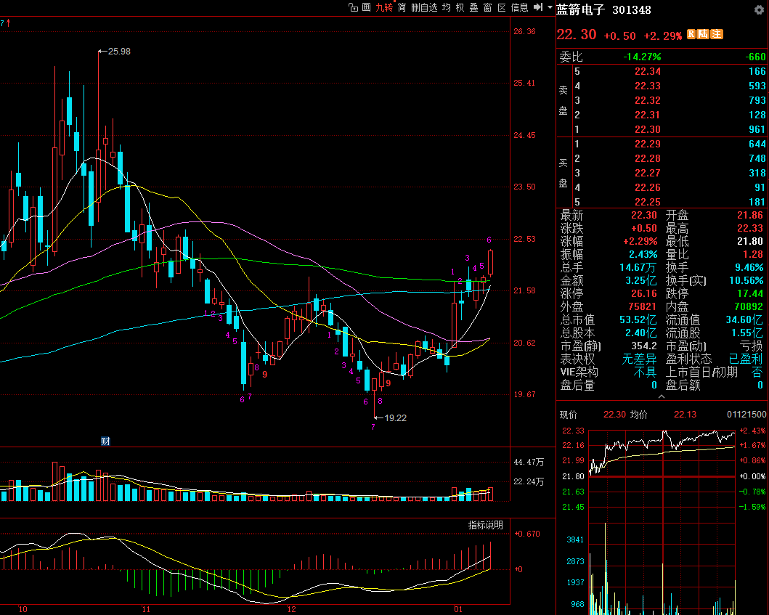This screenshot has height=615, width=769.
Task: Click the jump-to-end arrow icon
Action: (x=537, y=7)
